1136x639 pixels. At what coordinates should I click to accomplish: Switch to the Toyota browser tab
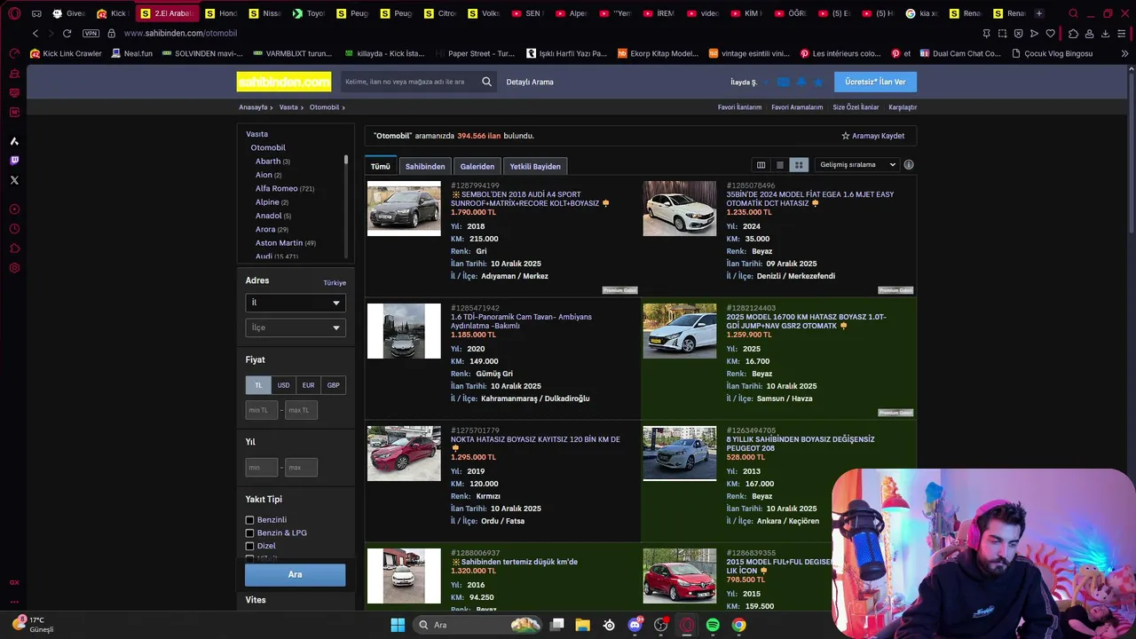(308, 13)
